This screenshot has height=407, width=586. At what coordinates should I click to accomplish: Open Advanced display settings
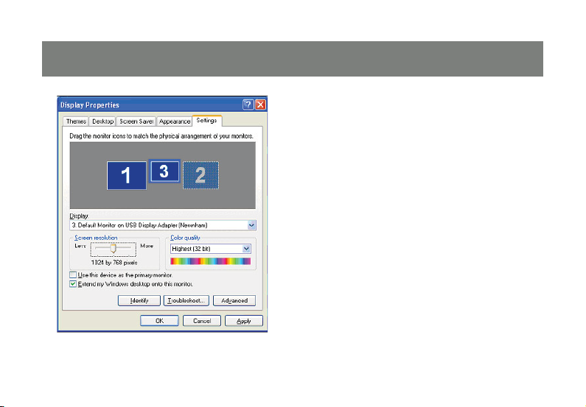tap(234, 301)
